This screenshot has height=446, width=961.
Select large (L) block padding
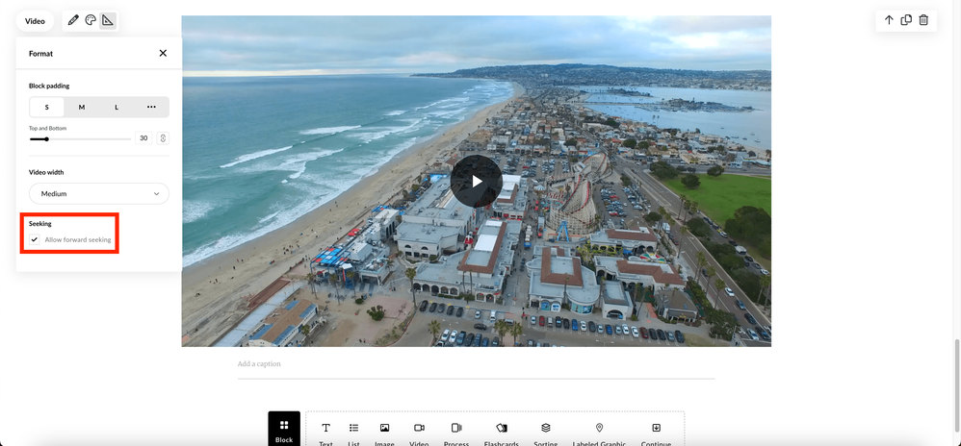pos(117,107)
